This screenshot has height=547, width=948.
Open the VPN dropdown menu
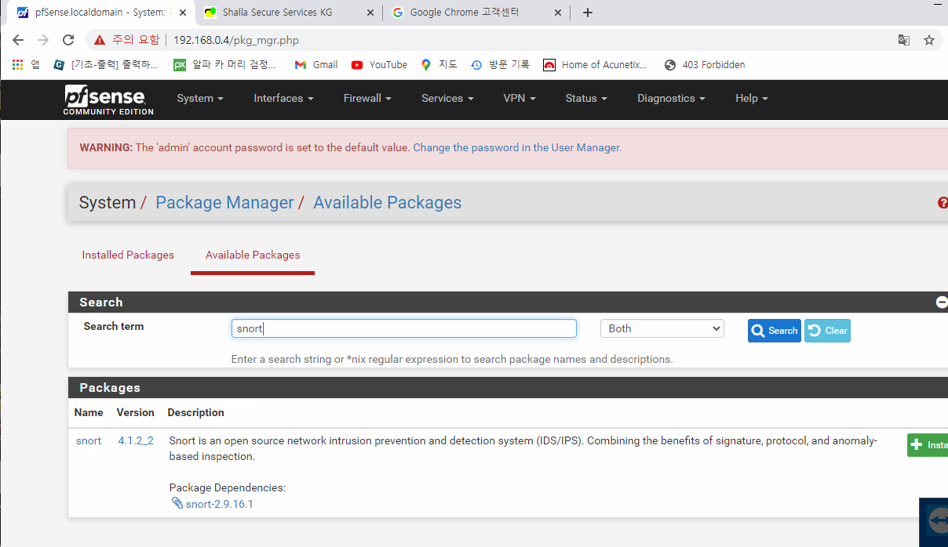point(520,98)
